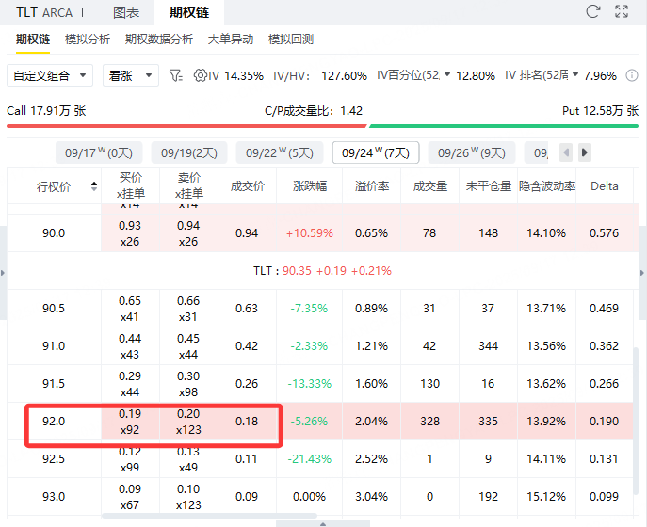Open the 模拟分析 tab
Viewport: 647px width, 527px height.
coord(88,40)
